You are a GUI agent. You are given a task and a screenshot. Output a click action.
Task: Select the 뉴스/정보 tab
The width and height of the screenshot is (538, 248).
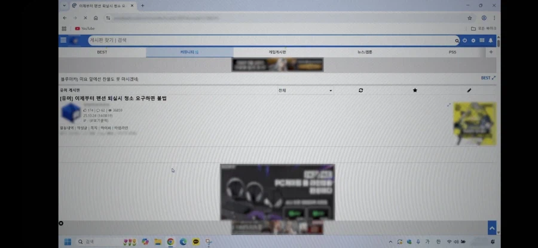pyautogui.click(x=365, y=52)
